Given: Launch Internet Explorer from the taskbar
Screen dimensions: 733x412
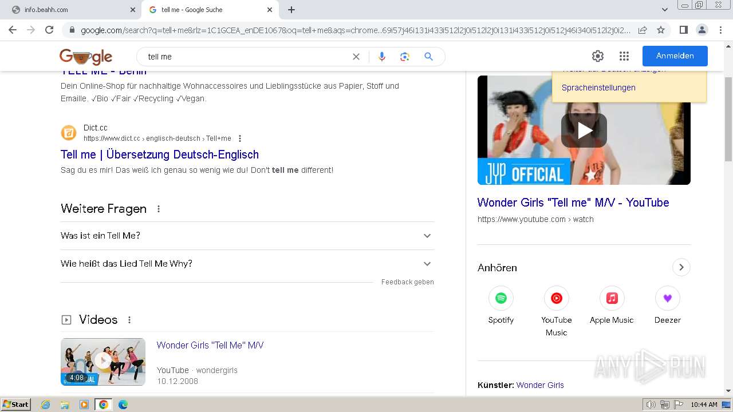Looking at the screenshot, I should coord(46,405).
